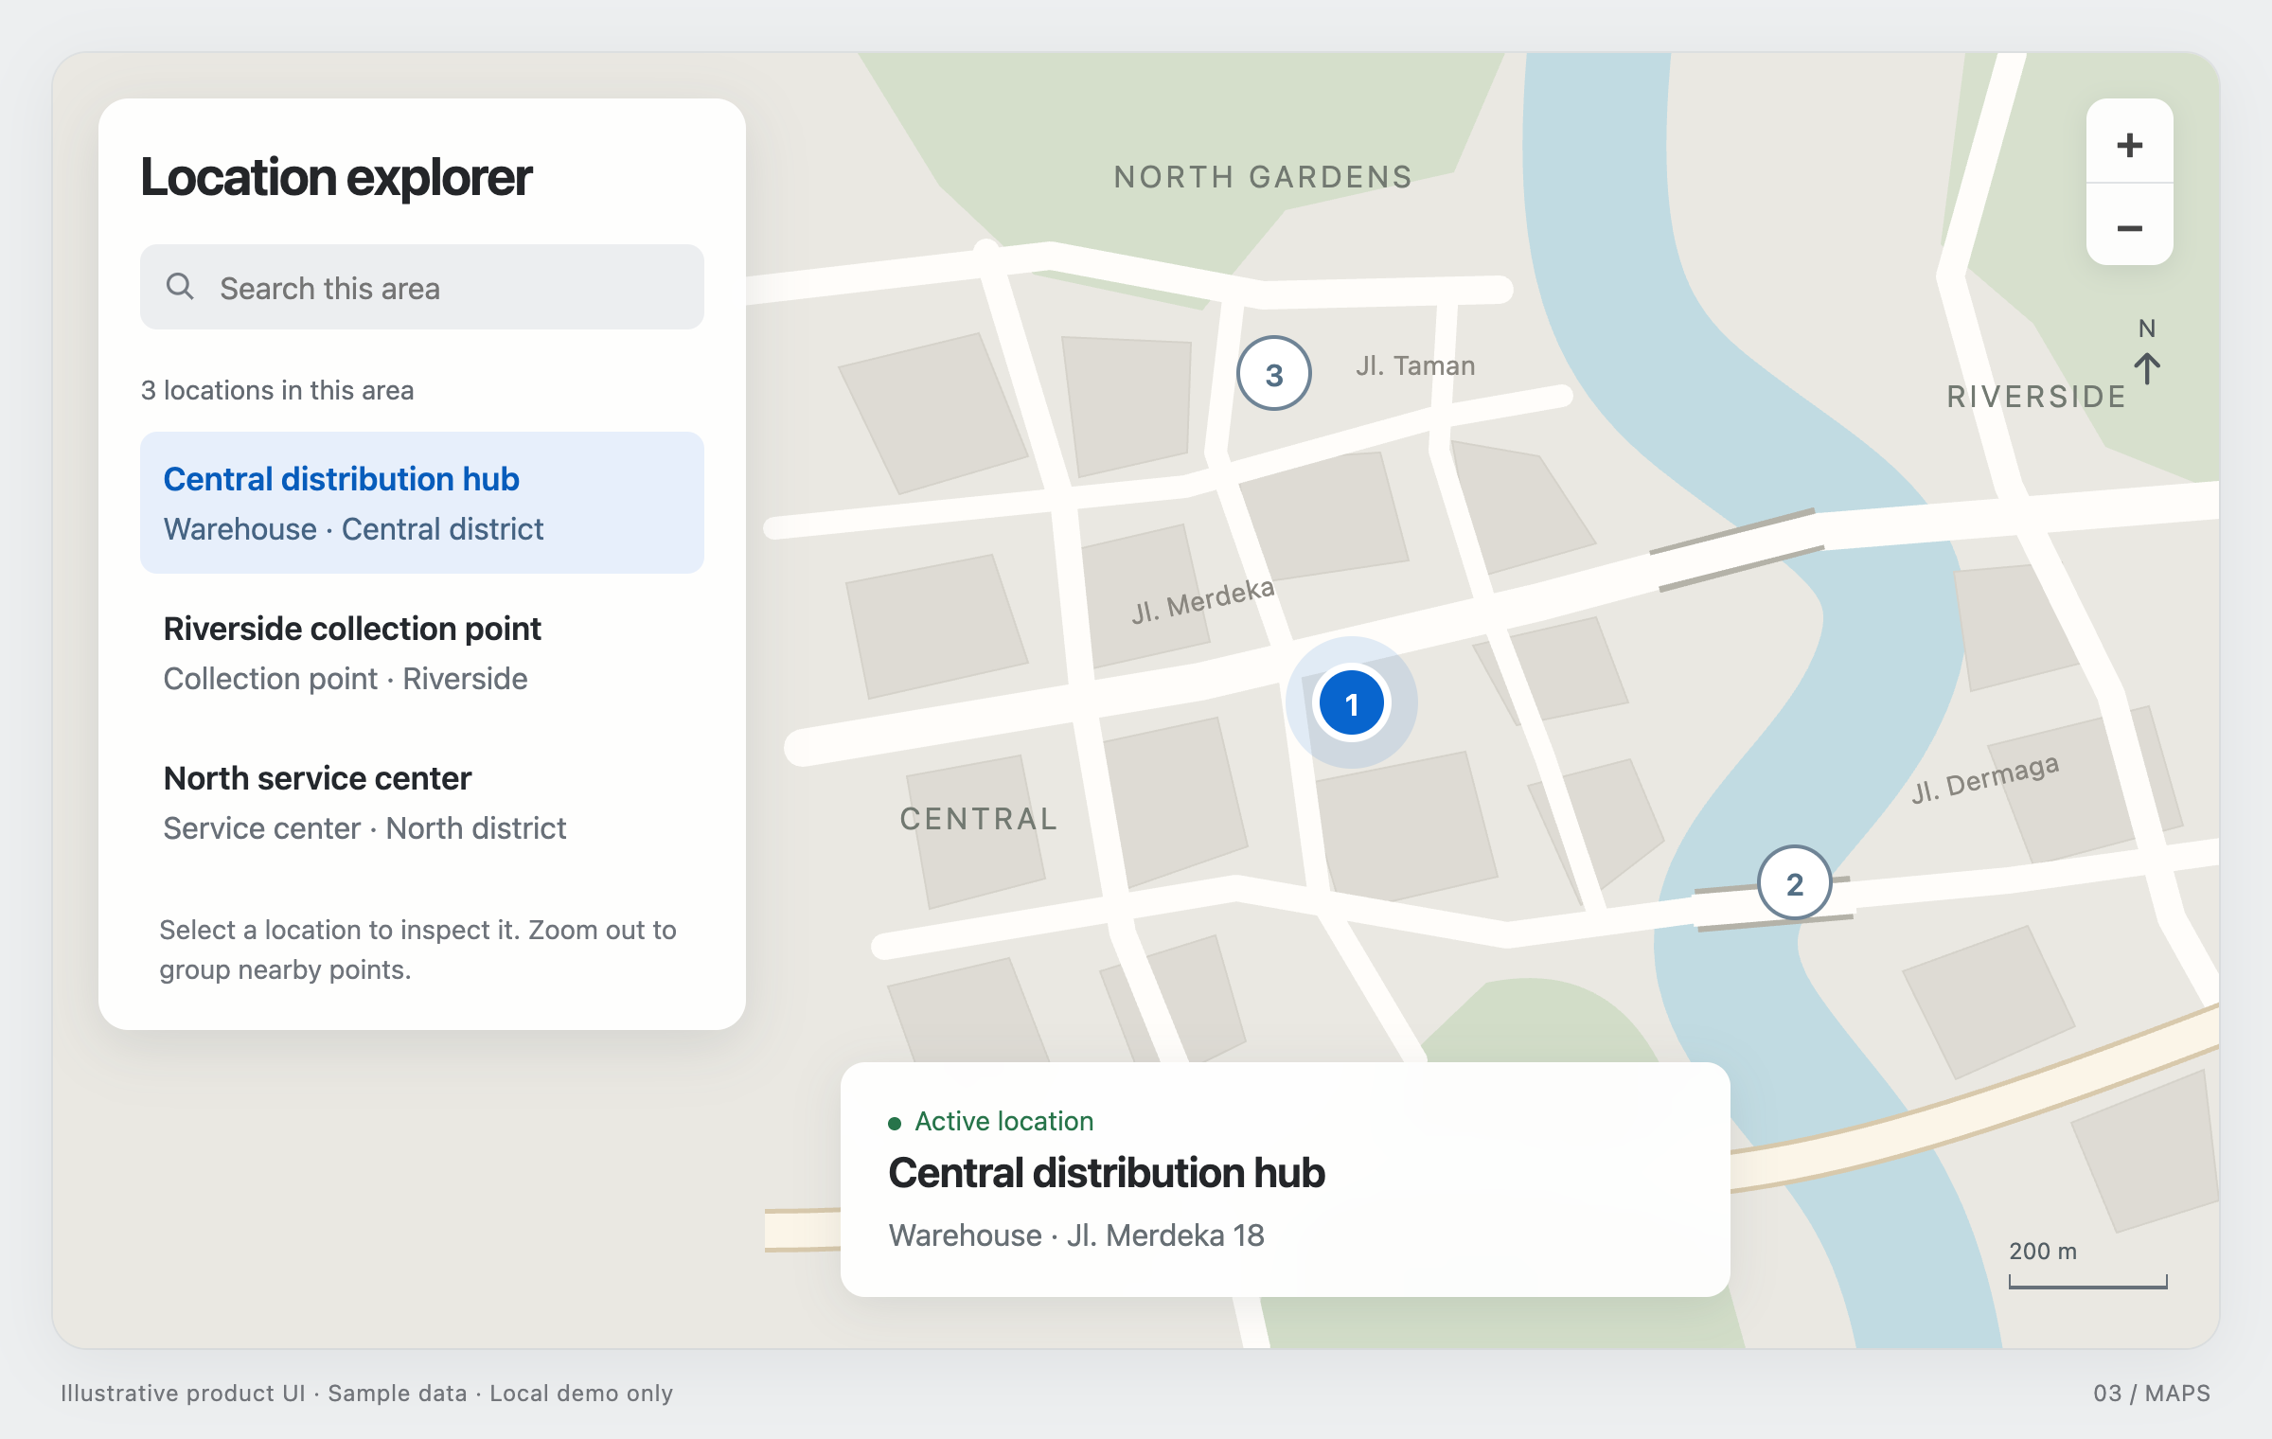2272x1439 pixels.
Task: Click the 3 locations in this area text
Action: (277, 390)
